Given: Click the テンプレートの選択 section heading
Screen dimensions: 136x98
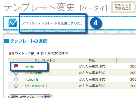Looking at the screenshot, I should click(29, 41).
